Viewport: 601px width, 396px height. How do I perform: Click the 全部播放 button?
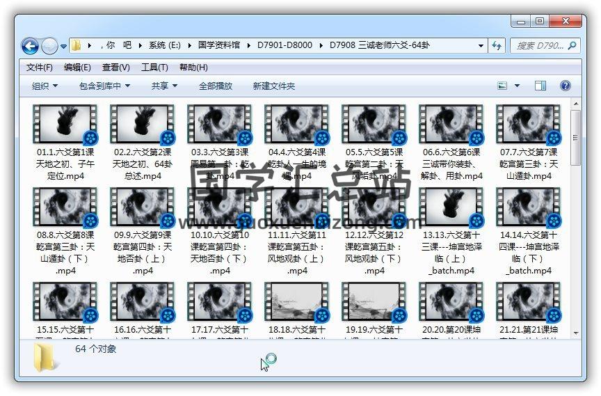[x=216, y=86]
